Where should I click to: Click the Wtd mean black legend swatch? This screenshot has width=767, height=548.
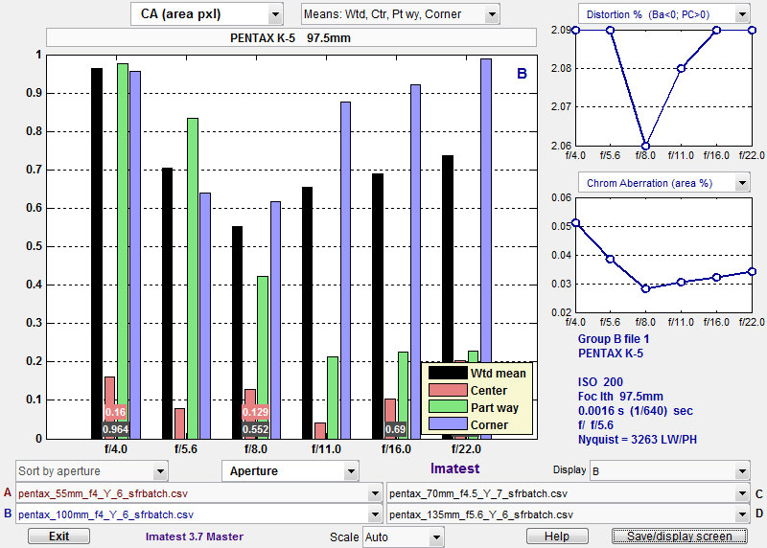click(x=448, y=373)
